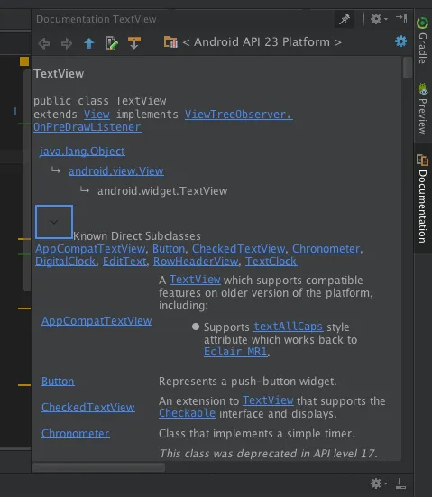432x497 pixels.
Task: Click the EditText subclass link
Action: [124, 262]
